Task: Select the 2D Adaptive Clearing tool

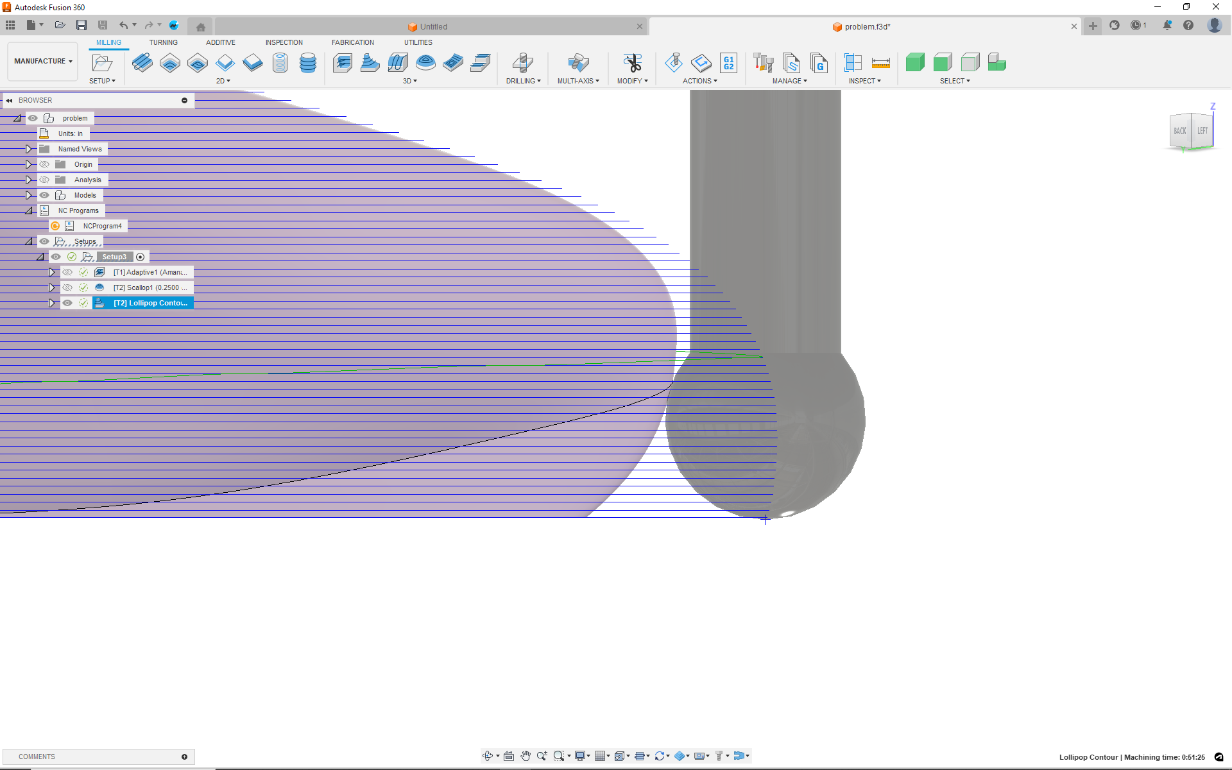Action: 169,64
